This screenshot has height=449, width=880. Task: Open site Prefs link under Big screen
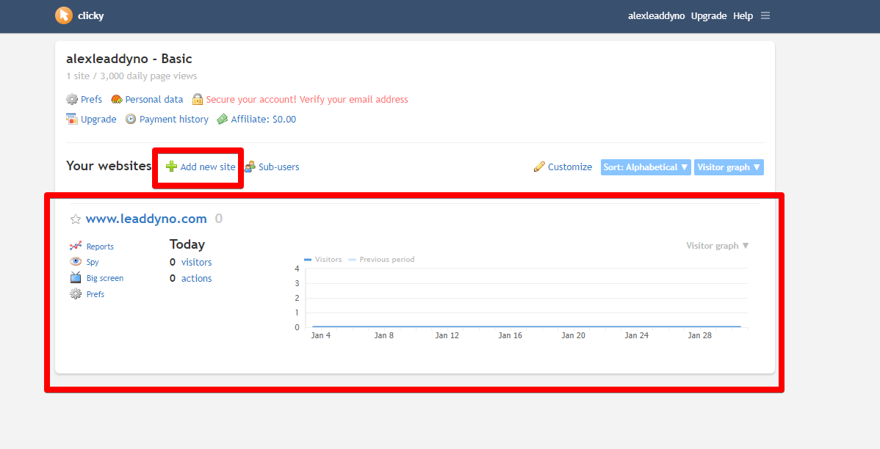pyautogui.click(x=95, y=294)
